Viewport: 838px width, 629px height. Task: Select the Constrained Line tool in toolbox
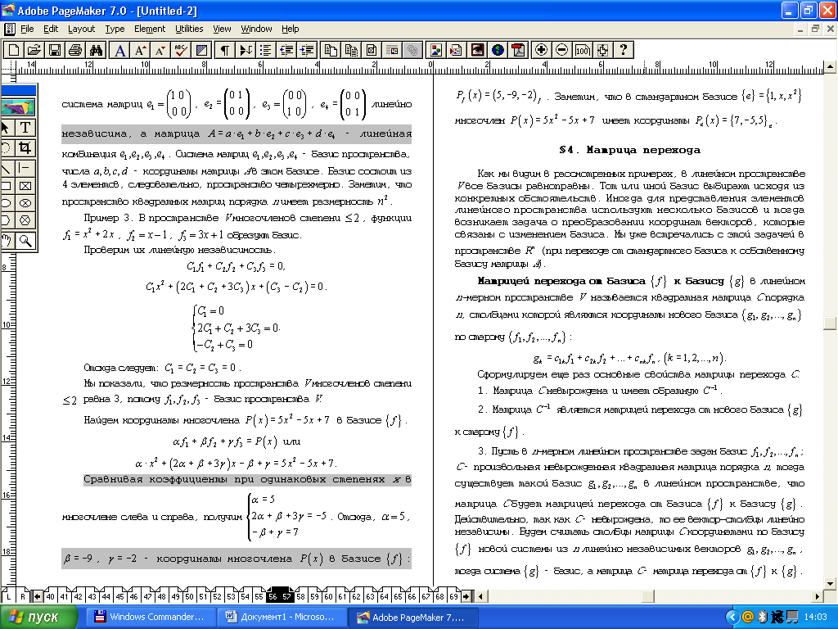25,168
